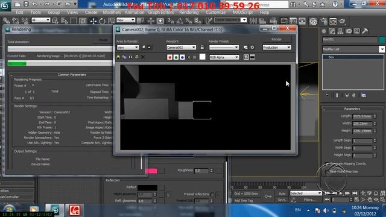This screenshot has height=217, width=386.
Task: Activate the Window/Crossing selection icon
Action: pyautogui.click(x=83, y=21)
